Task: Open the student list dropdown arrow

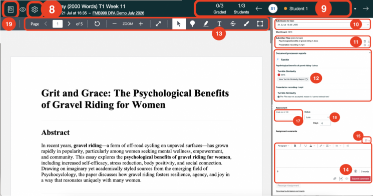Action: (355, 9)
